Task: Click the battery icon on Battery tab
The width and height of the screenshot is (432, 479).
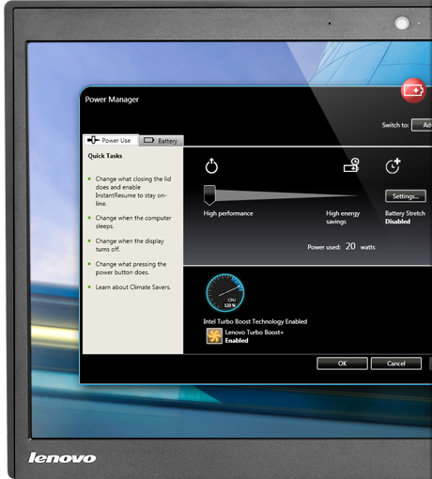Action: 149,140
